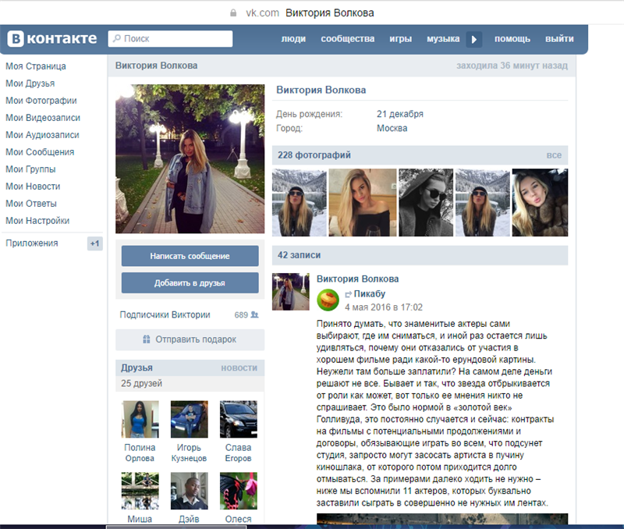
Task: Go to Моя Страница
Action: click(x=36, y=66)
